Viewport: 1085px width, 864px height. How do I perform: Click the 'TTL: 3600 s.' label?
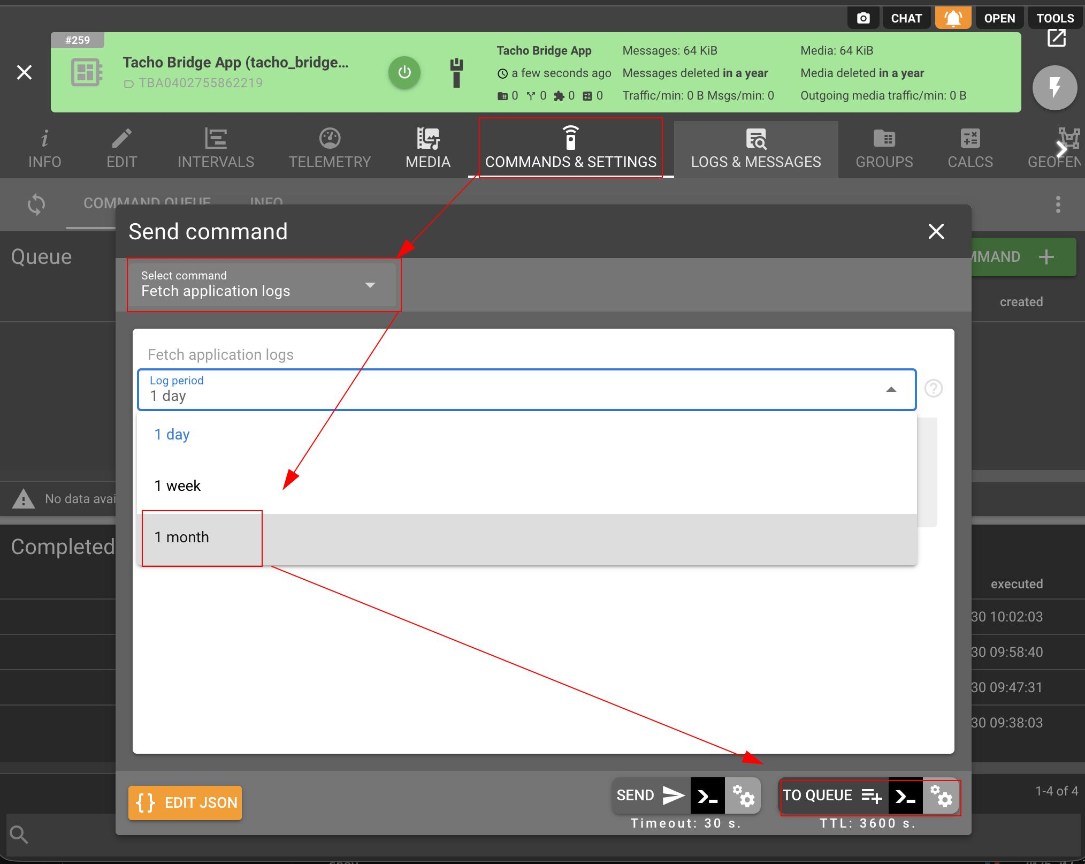(868, 823)
